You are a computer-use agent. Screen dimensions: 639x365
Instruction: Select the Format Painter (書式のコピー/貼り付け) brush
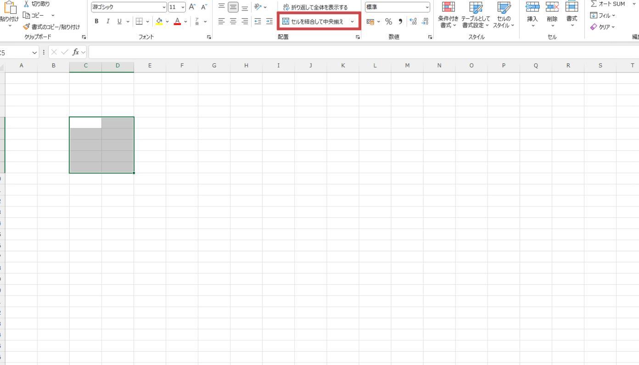51,27
